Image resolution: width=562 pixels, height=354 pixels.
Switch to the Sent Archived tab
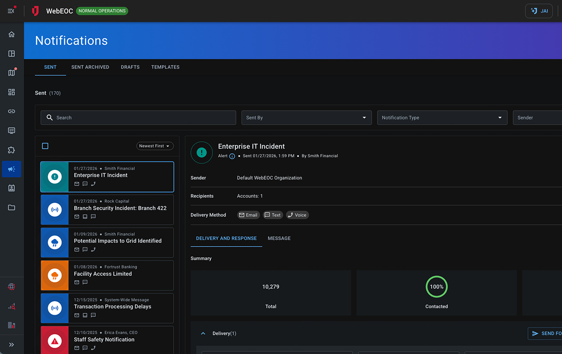90,67
